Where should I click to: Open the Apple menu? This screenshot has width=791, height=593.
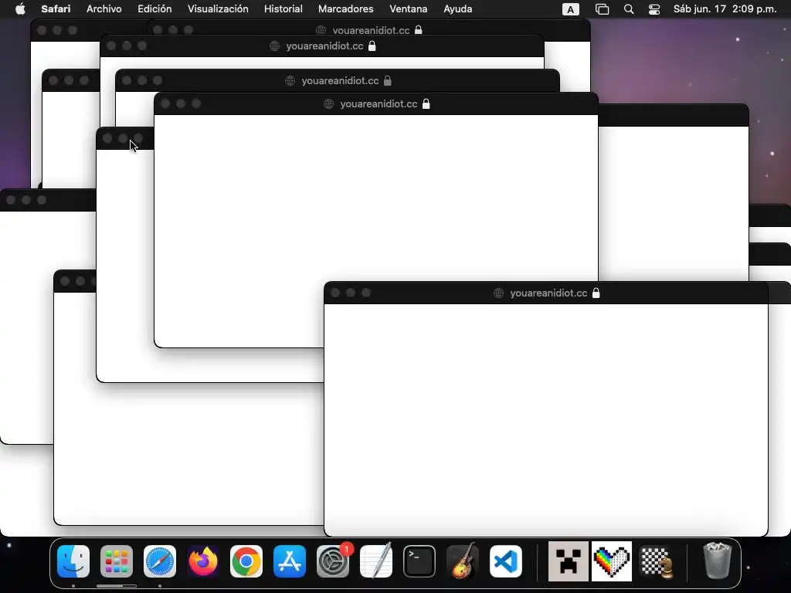(20, 8)
